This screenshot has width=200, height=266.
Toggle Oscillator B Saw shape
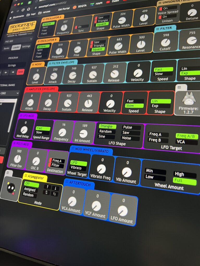[x=98, y=42]
